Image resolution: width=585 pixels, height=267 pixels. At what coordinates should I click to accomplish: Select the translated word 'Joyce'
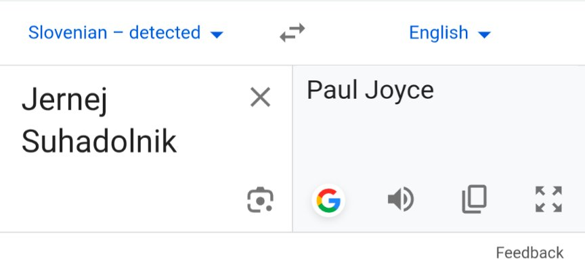tap(399, 91)
